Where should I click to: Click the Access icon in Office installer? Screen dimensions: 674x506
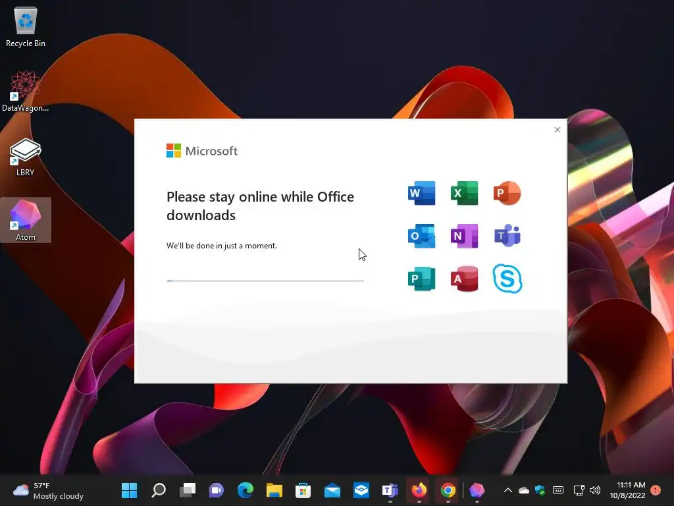tap(464, 279)
